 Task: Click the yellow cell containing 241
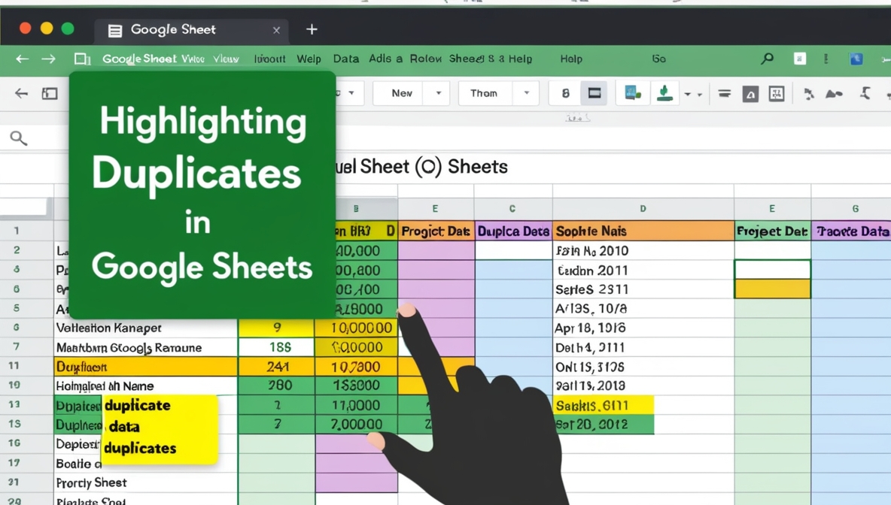point(277,367)
